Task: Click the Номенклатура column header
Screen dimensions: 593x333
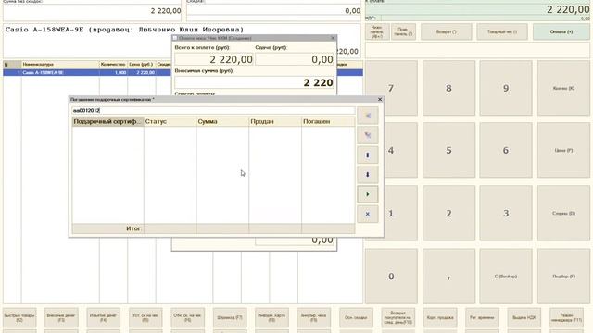Action: [60, 65]
